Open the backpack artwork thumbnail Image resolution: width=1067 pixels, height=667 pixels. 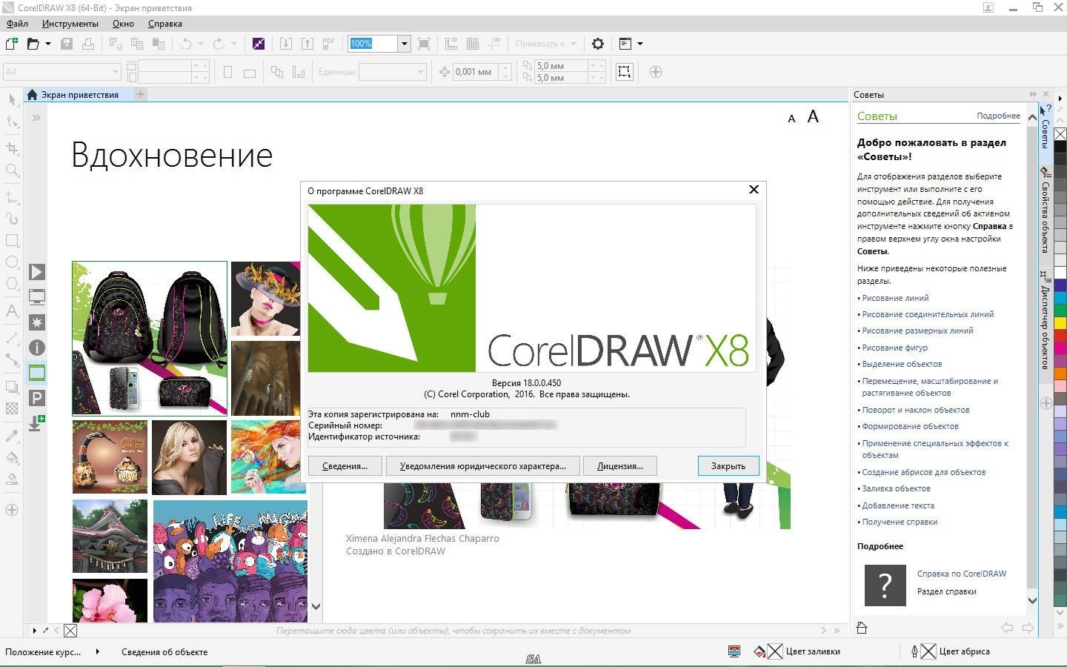(x=150, y=338)
